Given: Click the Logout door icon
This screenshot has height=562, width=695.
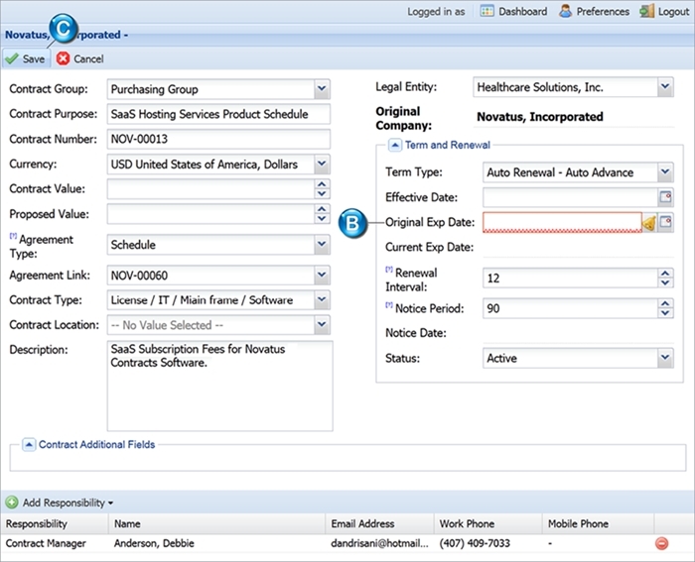Looking at the screenshot, I should [x=646, y=11].
